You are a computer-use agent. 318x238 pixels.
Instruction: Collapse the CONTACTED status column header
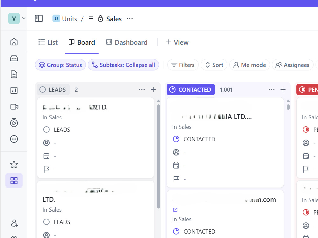point(190,89)
